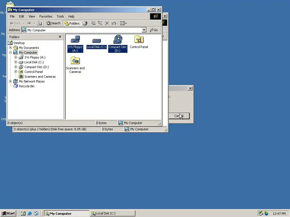Click the Copy To toolbar icon
The width and height of the screenshot is (290, 217).
(100, 23)
